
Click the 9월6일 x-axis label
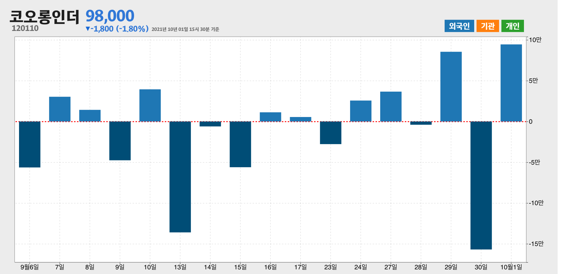coord(30,267)
